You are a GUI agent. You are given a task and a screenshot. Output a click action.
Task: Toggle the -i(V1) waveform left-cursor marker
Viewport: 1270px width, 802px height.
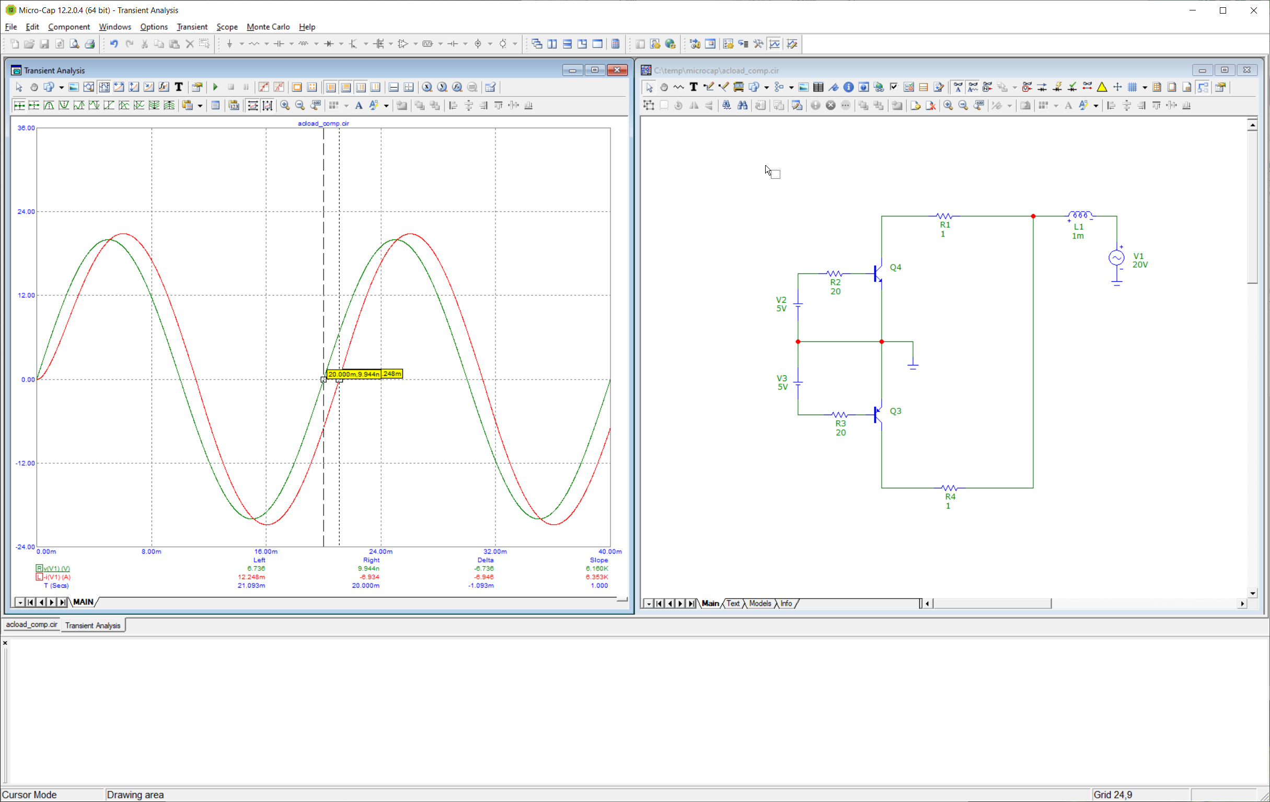pos(39,577)
